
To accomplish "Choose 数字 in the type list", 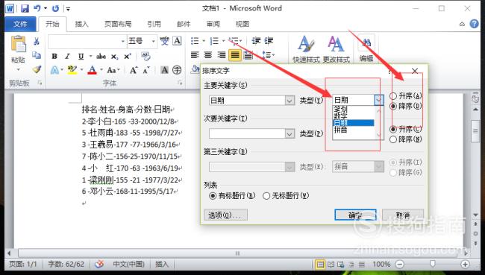I will [x=340, y=116].
